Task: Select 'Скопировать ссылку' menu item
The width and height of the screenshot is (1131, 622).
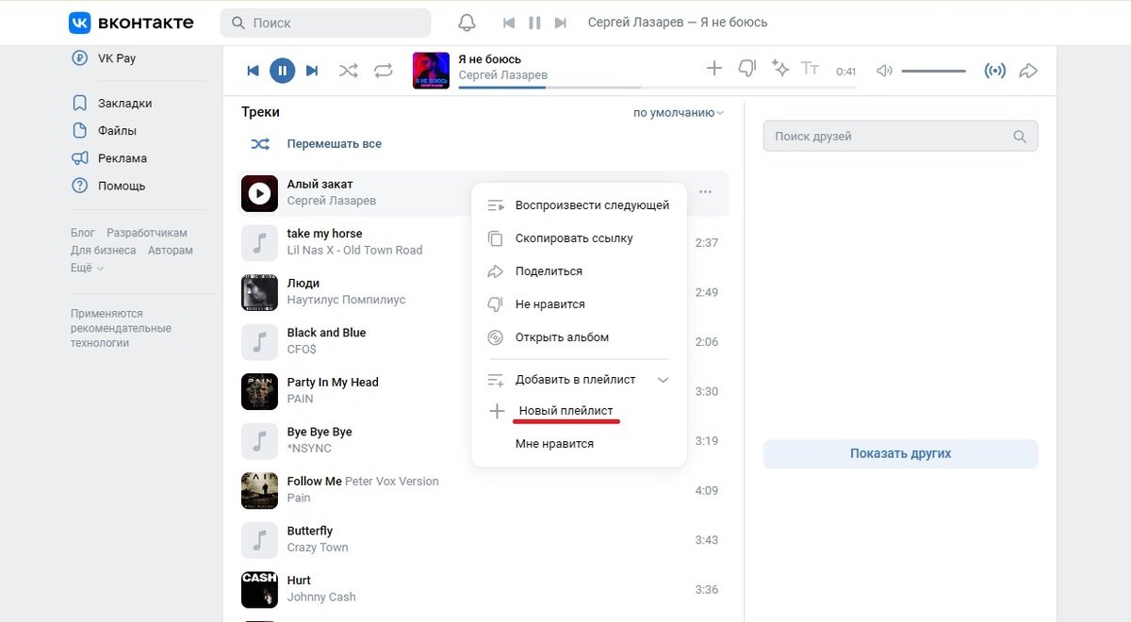Action: [x=579, y=238]
